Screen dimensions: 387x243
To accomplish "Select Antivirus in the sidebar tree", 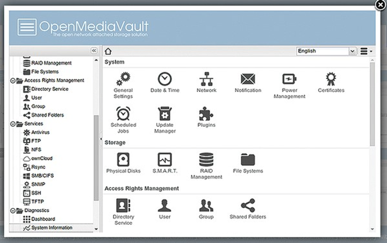I will pos(37,132).
